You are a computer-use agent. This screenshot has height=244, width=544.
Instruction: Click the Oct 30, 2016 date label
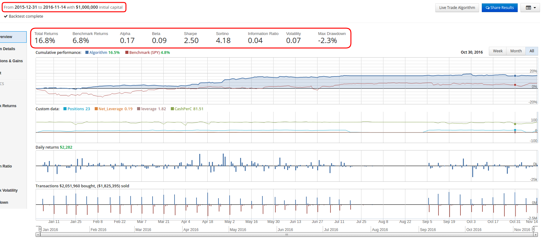click(x=472, y=52)
